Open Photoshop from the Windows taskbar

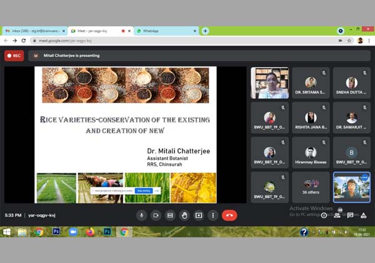coord(56,232)
